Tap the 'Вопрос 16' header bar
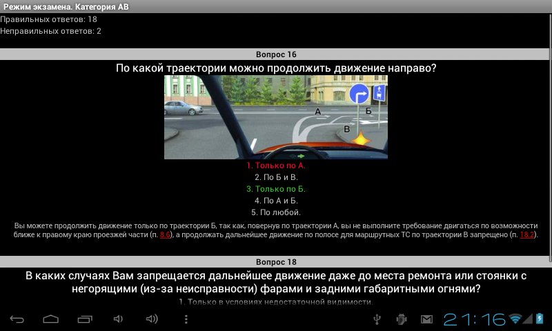This screenshot has width=552, height=331. (275, 54)
